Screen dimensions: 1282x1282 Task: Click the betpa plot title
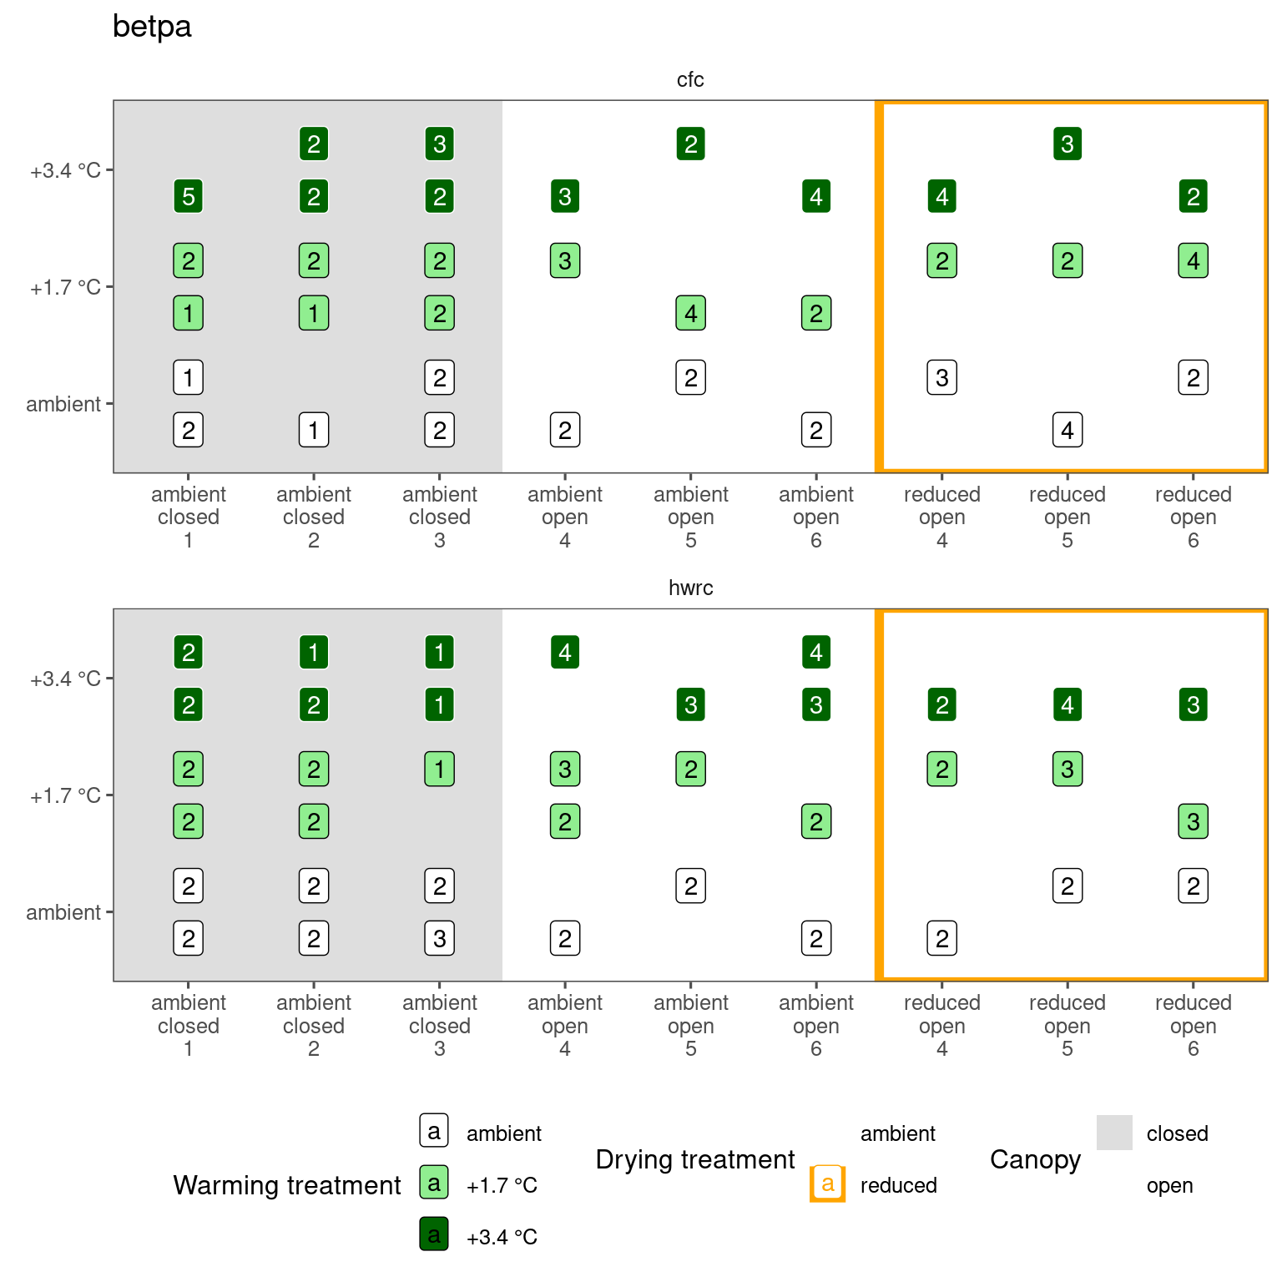(x=152, y=27)
